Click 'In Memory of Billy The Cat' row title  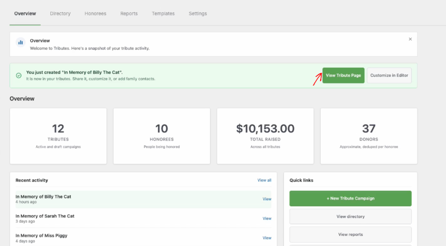point(43,196)
